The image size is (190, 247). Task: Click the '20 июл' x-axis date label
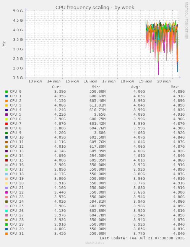pos(164,81)
